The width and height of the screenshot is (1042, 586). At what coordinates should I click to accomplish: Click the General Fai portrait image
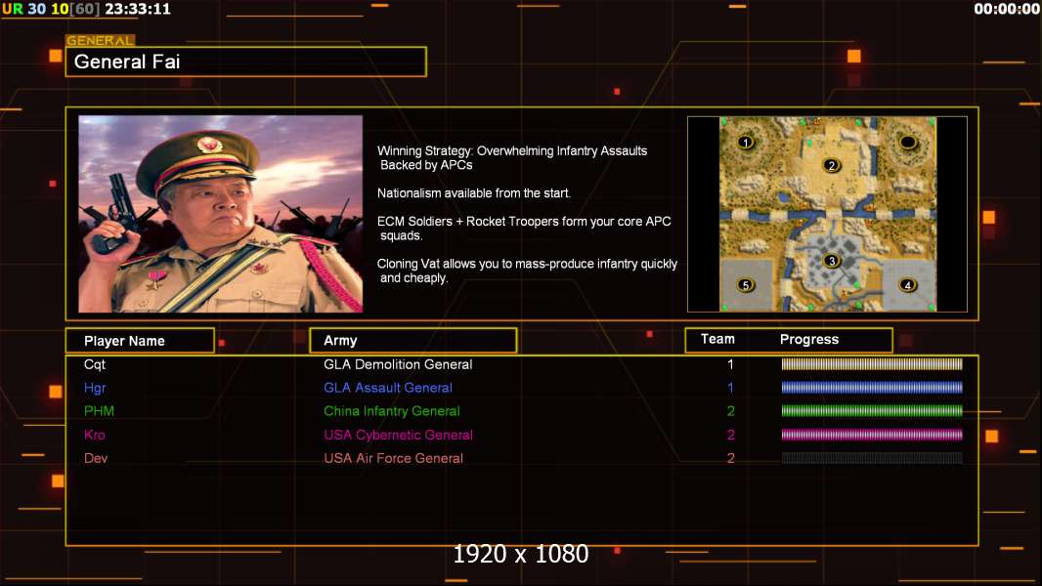[221, 214]
